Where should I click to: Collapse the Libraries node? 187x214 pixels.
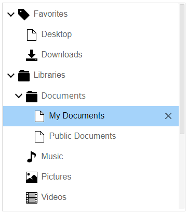tap(11, 76)
